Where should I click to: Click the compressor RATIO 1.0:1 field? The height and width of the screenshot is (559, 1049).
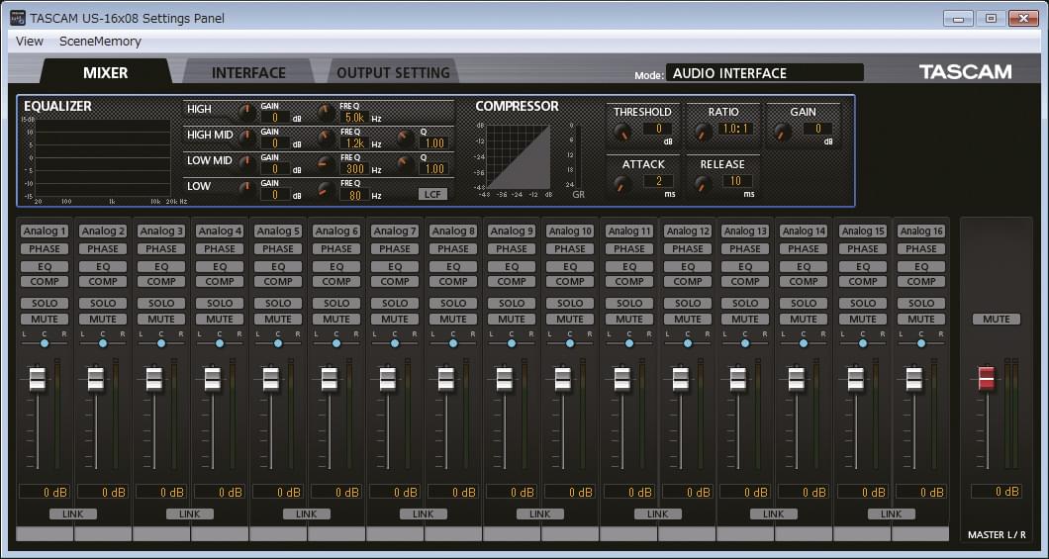click(734, 129)
